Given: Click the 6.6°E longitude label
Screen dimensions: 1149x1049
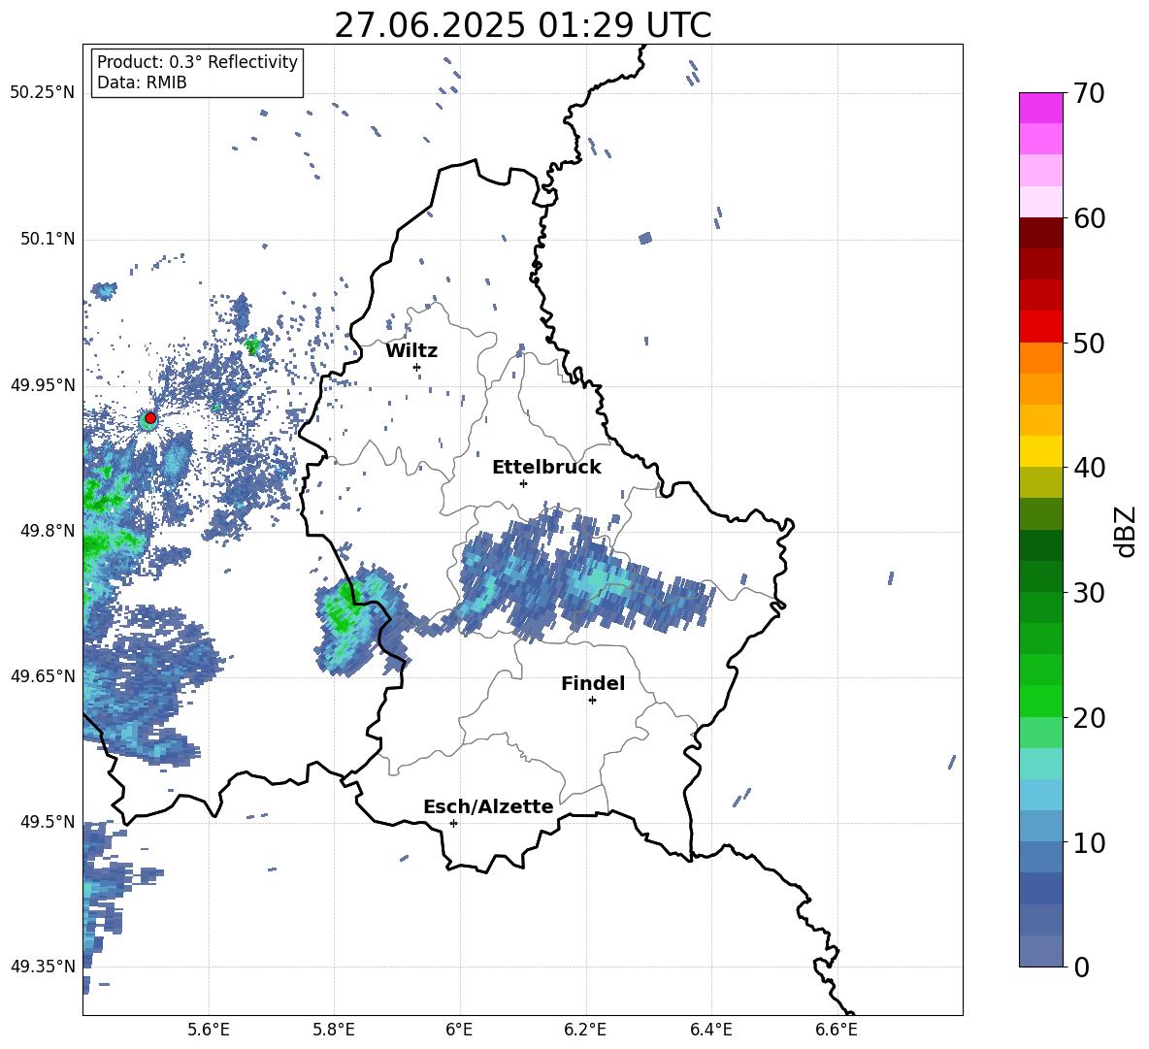Looking at the screenshot, I should (837, 1030).
